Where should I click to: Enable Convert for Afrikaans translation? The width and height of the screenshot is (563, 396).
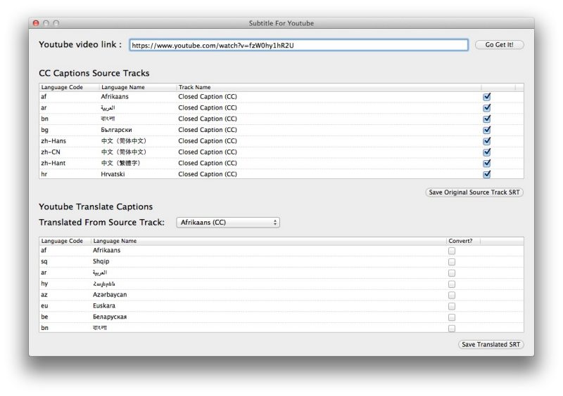click(452, 251)
